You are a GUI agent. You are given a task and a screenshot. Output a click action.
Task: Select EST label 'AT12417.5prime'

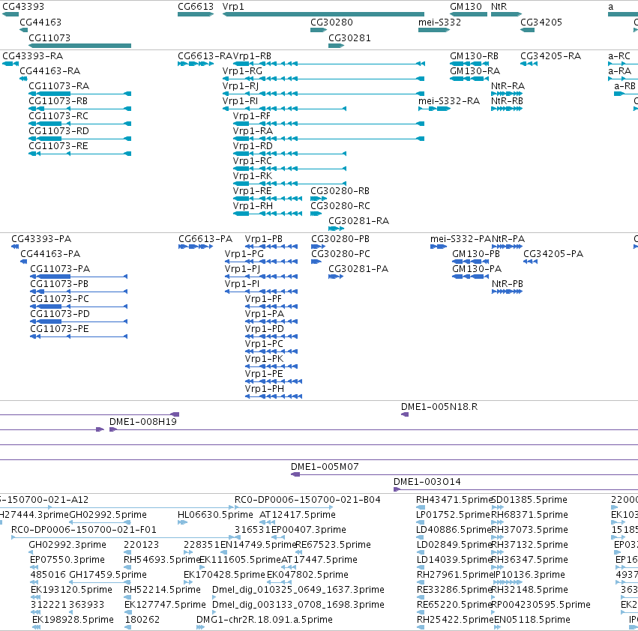tap(298, 515)
